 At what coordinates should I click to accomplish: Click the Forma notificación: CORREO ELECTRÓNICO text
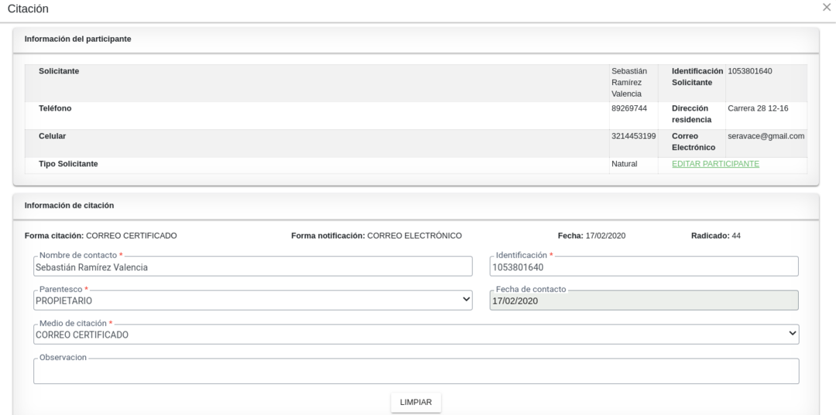376,236
